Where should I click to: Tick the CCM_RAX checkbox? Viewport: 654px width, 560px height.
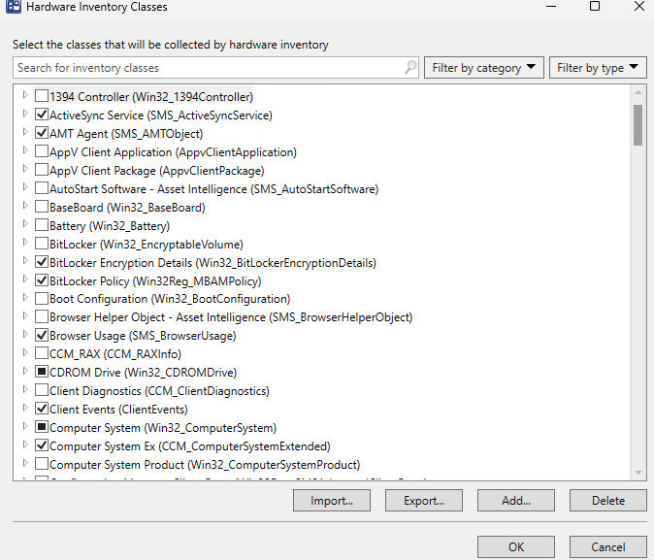(x=42, y=353)
